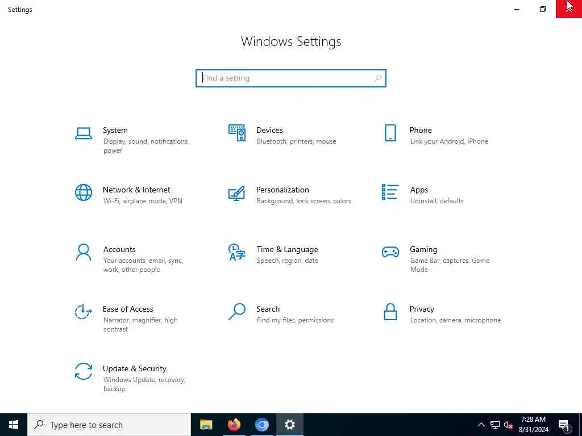Screen dimensions: 582x436
Task: Click the taskbar clock showing 7:28 AM
Action: coord(533,425)
